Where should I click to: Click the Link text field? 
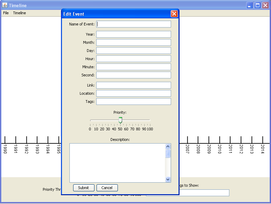click(133, 85)
